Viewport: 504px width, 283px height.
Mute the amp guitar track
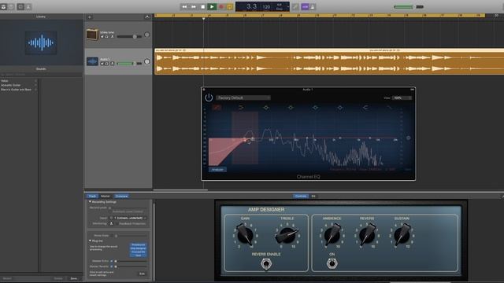[x=102, y=37]
